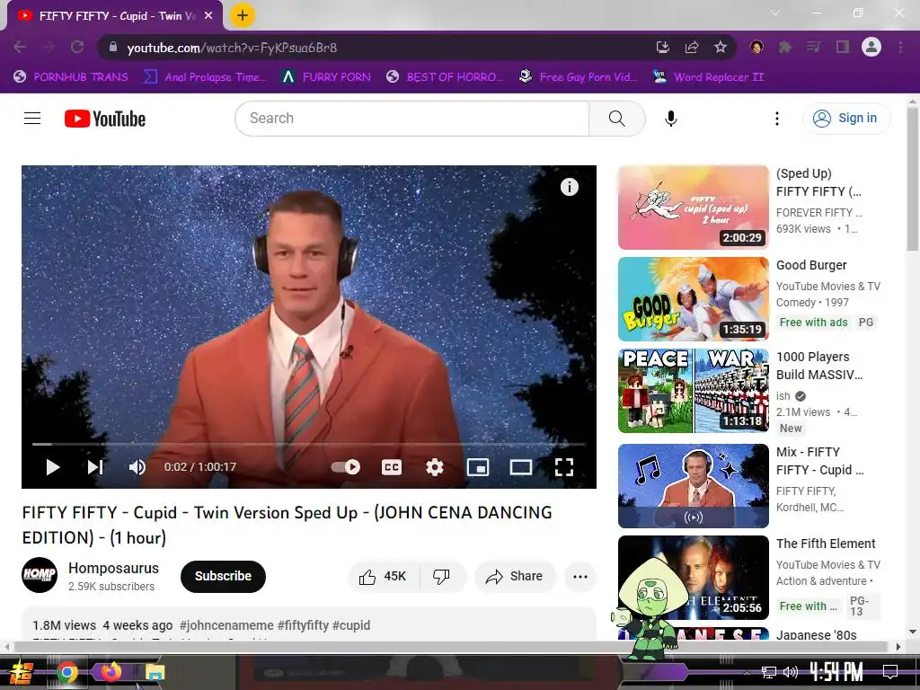The width and height of the screenshot is (920, 690).
Task: Dislike this video
Action: 441,577
